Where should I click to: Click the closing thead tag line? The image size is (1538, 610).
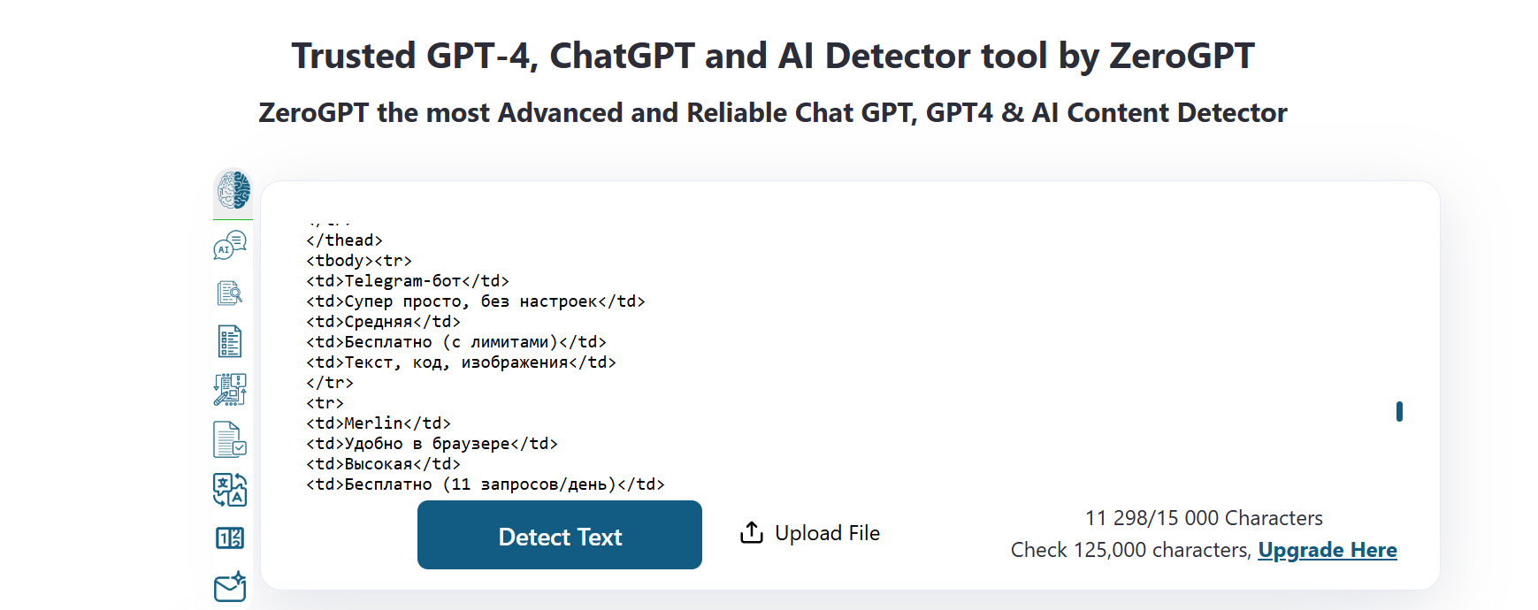(x=345, y=240)
